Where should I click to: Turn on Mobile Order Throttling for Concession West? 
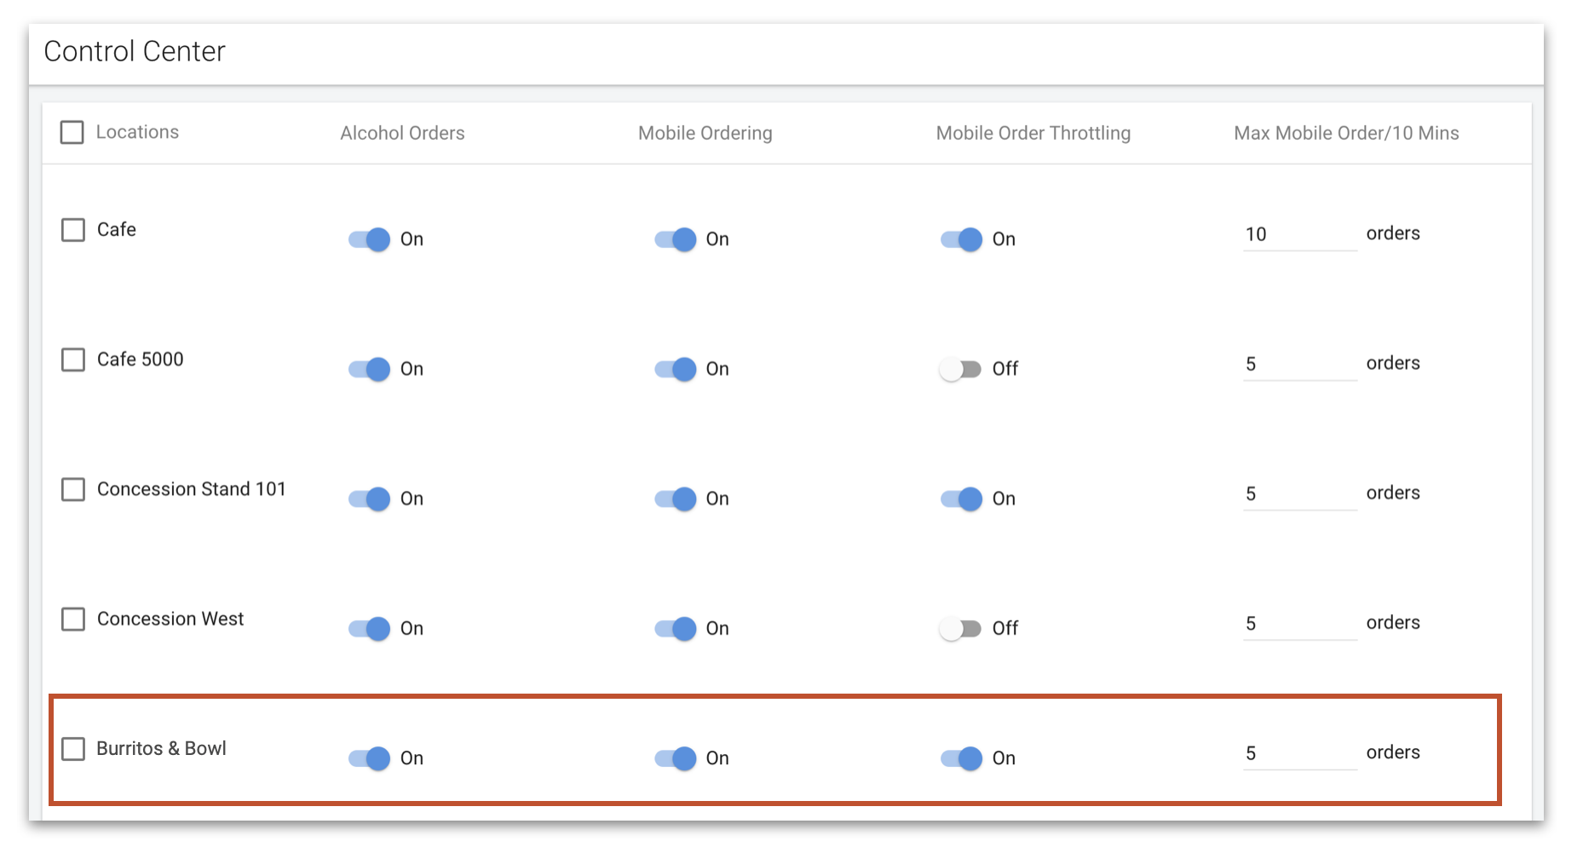[960, 629]
